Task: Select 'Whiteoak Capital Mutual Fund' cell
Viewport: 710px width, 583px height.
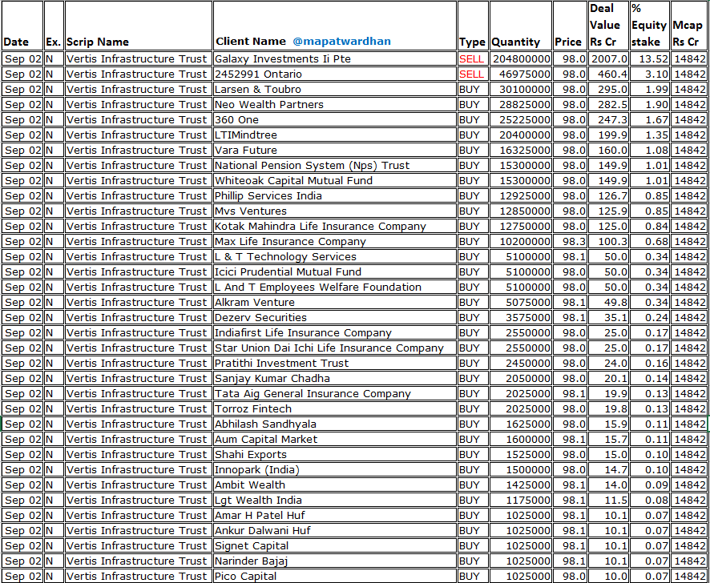Action: click(x=335, y=181)
